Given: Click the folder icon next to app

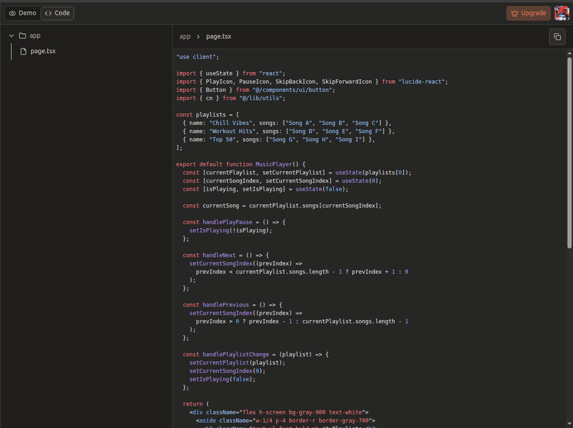Looking at the screenshot, I should tap(22, 35).
